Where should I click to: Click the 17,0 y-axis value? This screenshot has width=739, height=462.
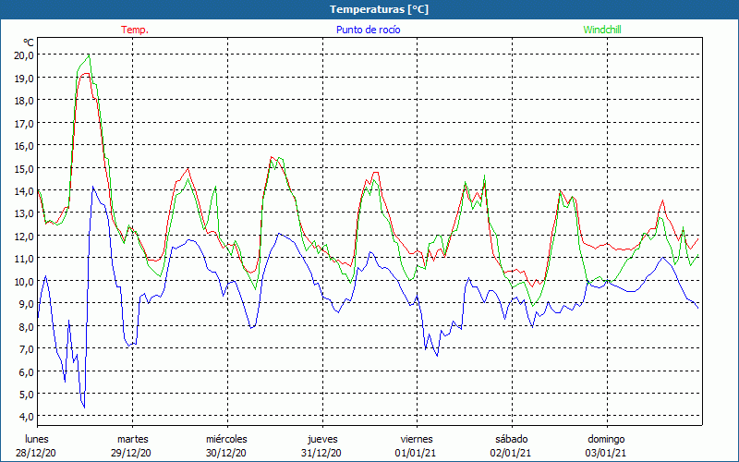point(24,123)
